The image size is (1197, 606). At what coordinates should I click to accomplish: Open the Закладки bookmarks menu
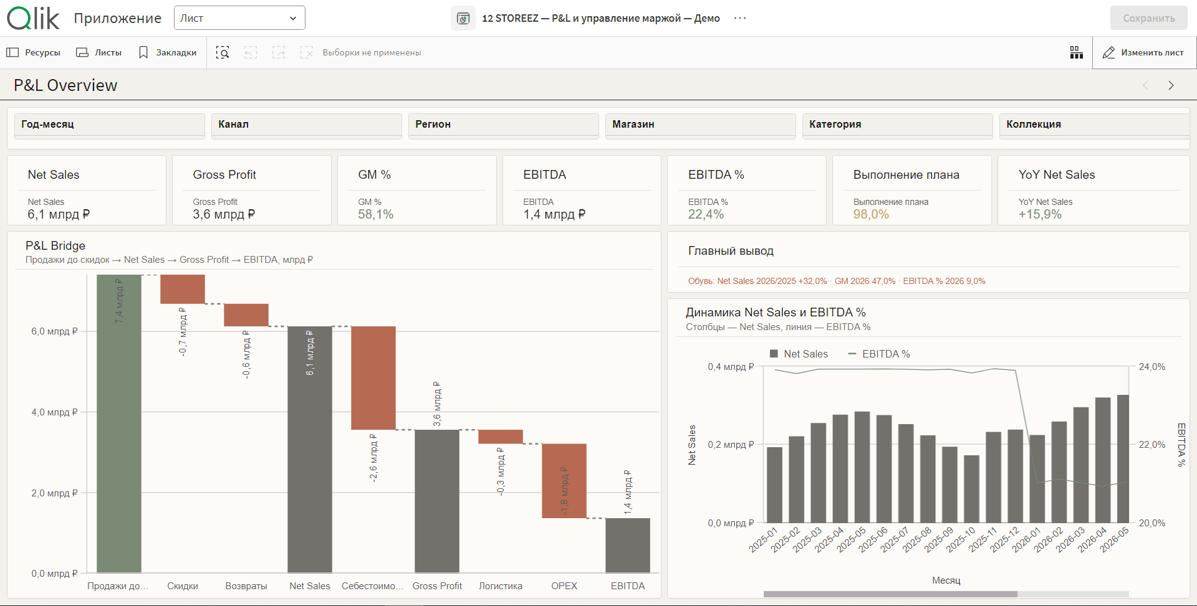tap(168, 52)
